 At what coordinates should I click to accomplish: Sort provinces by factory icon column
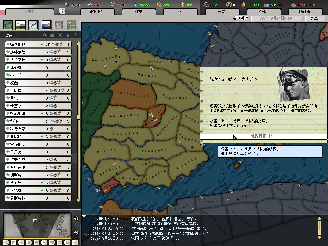(x=53, y=35)
